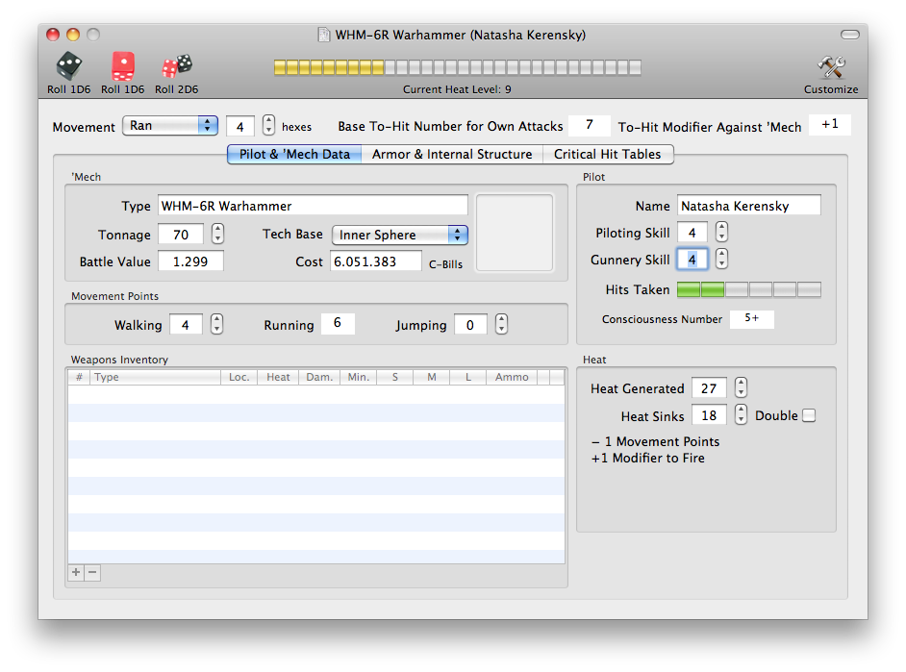
Task: Switch to Pilot & 'Mech Data tab
Action: click(x=294, y=154)
